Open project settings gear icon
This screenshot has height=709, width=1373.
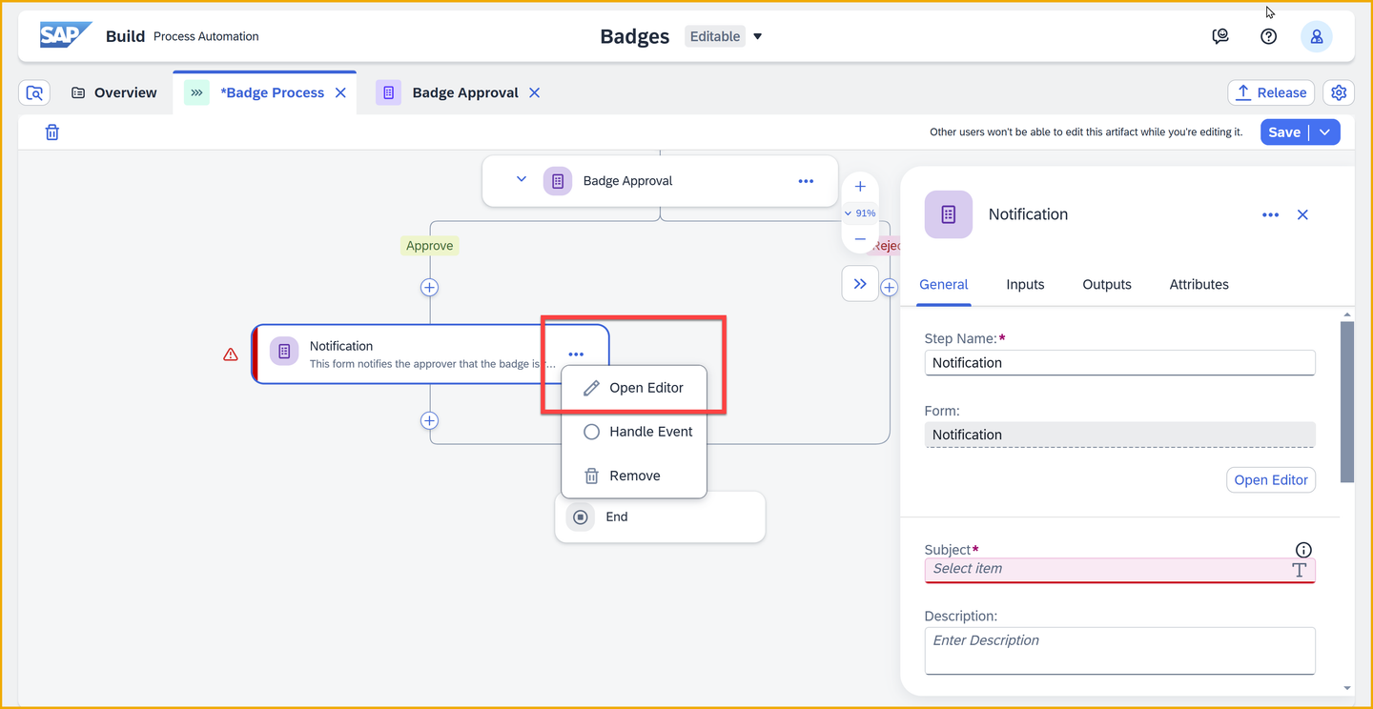click(x=1339, y=92)
